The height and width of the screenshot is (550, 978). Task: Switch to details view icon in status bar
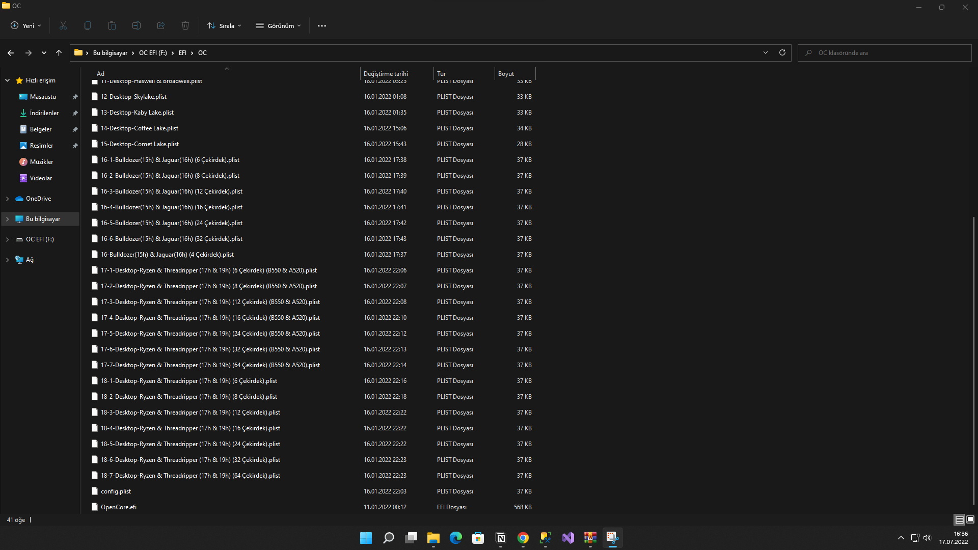959,519
